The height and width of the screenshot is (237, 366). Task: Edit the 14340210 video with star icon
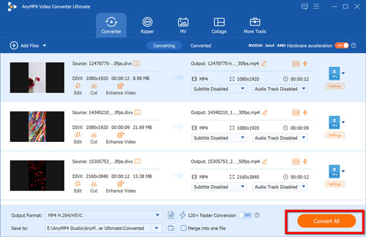tap(77, 138)
